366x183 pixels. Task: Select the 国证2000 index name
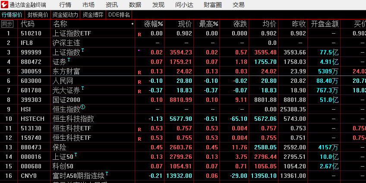point(66,100)
